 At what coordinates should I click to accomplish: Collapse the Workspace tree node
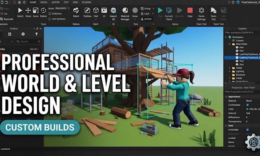(226, 37)
